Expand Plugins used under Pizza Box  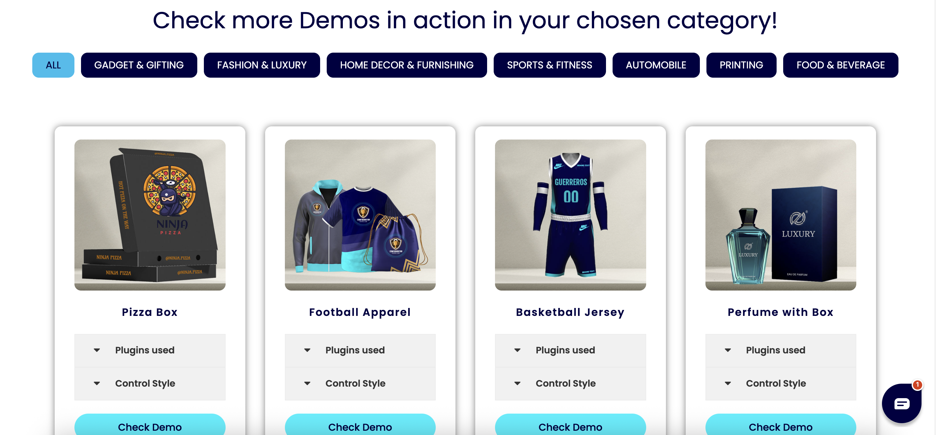150,350
